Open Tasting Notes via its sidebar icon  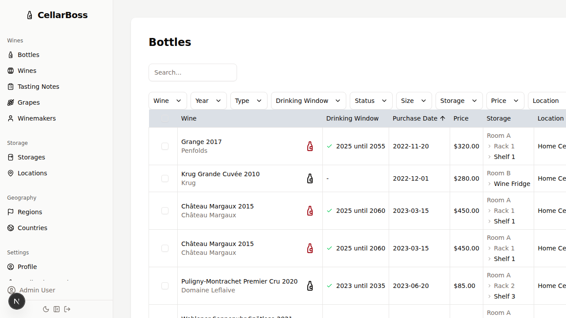coord(11,87)
